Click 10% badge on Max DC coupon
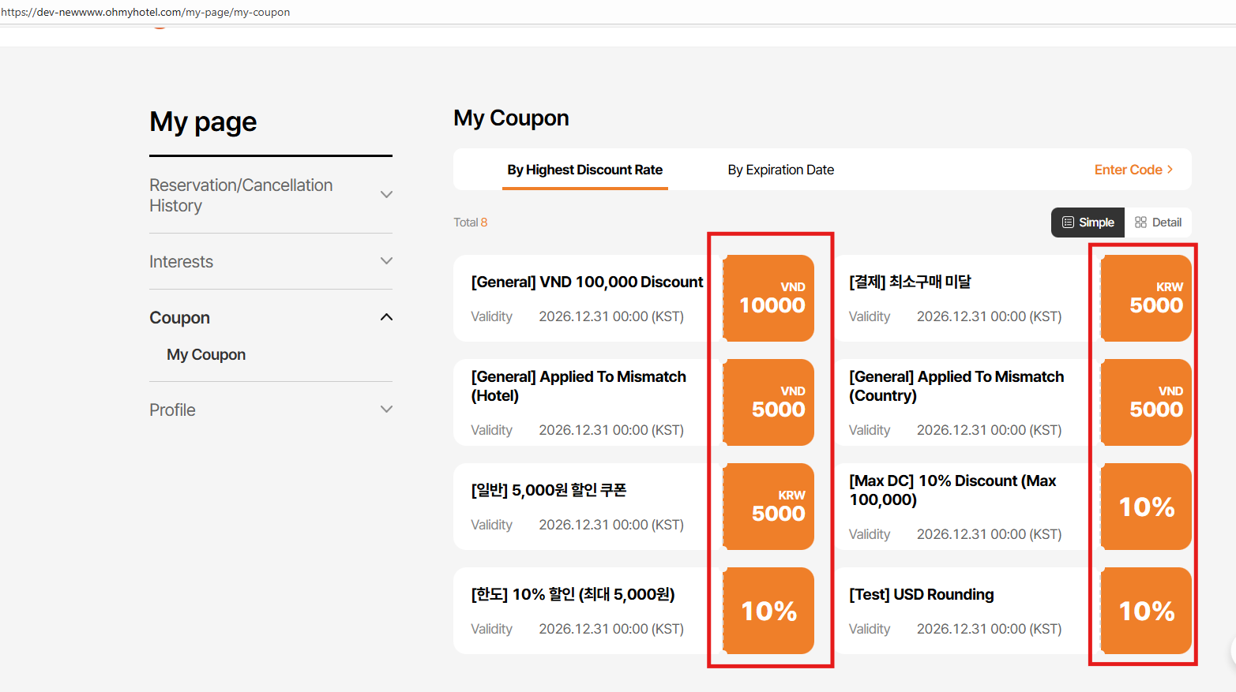This screenshot has width=1236, height=692. click(1146, 507)
